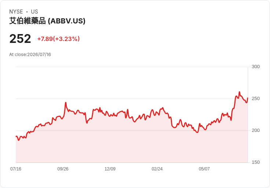Click the +7.89(+3.23%) price change
Image resolution: width=270 pixels, height=188 pixels.
pos(59,39)
